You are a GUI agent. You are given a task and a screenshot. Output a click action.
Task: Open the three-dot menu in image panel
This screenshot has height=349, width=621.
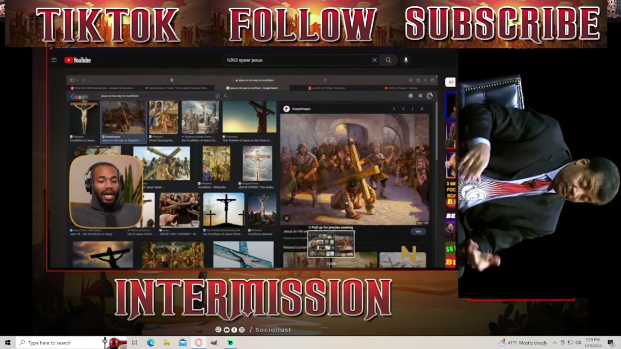[x=412, y=109]
